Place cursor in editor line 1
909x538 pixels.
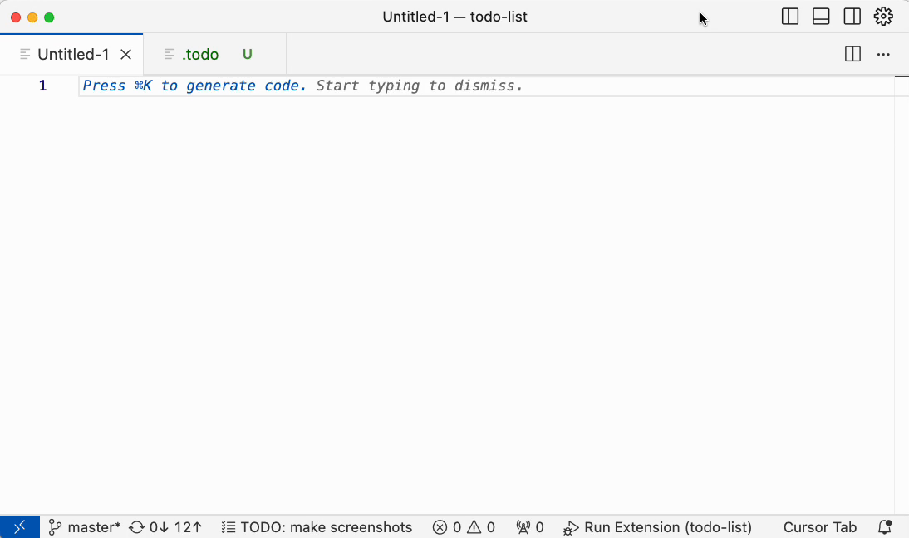pyautogui.click(x=487, y=86)
